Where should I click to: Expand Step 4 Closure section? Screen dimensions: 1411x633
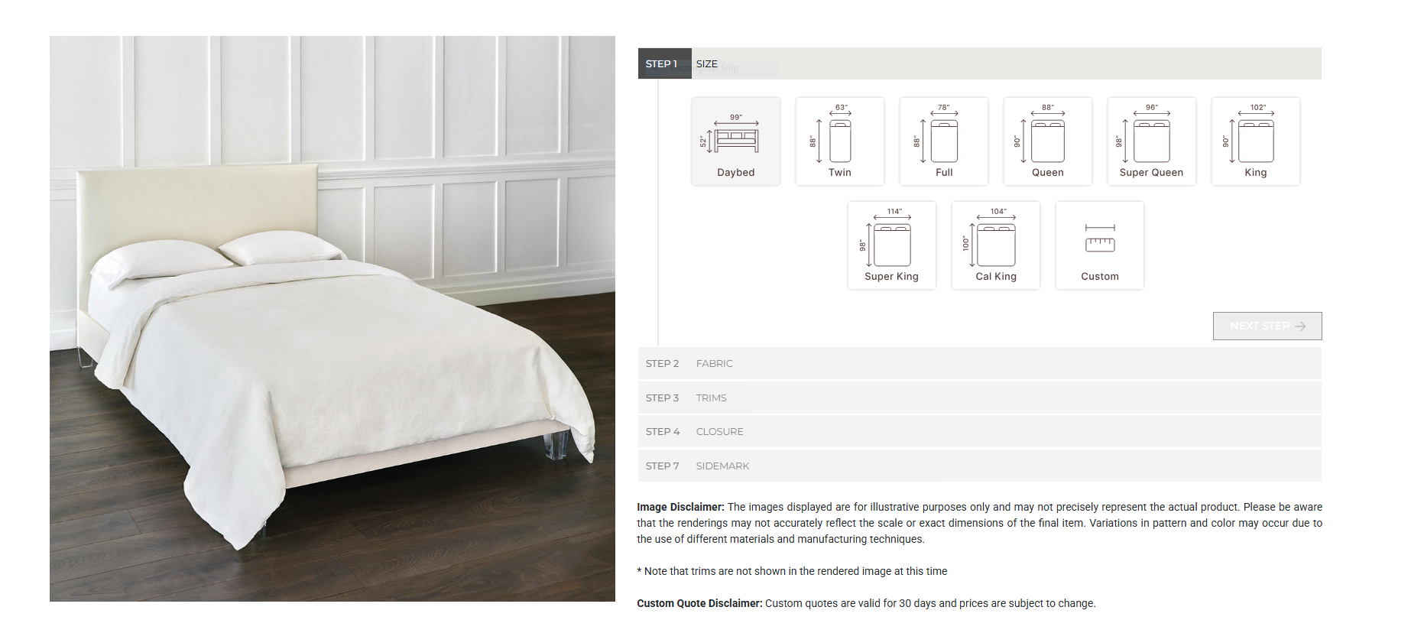click(979, 431)
